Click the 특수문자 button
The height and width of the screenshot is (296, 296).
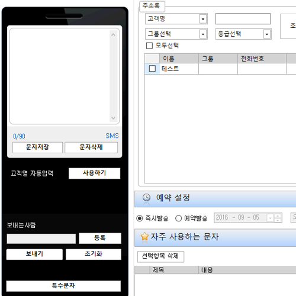point(63,286)
